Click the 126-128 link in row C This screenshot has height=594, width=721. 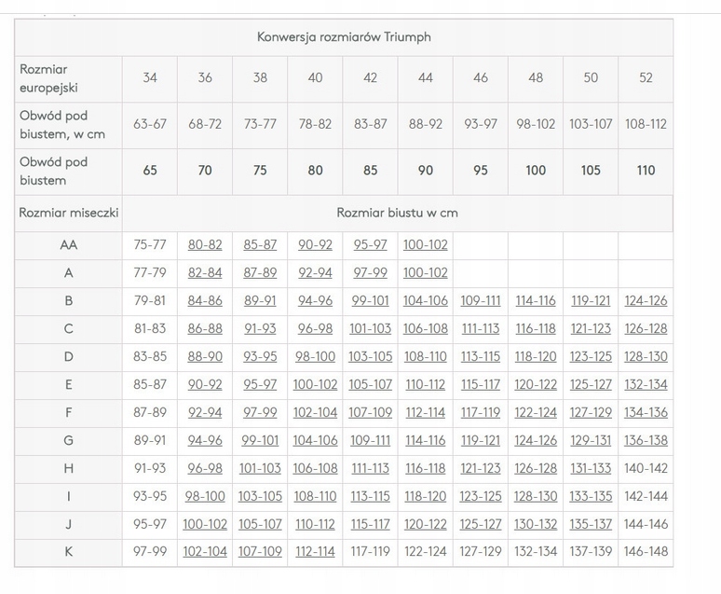[x=646, y=329]
